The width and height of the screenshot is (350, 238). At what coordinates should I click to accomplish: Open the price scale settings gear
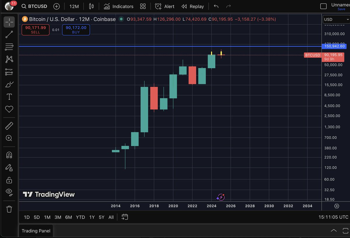click(x=337, y=206)
